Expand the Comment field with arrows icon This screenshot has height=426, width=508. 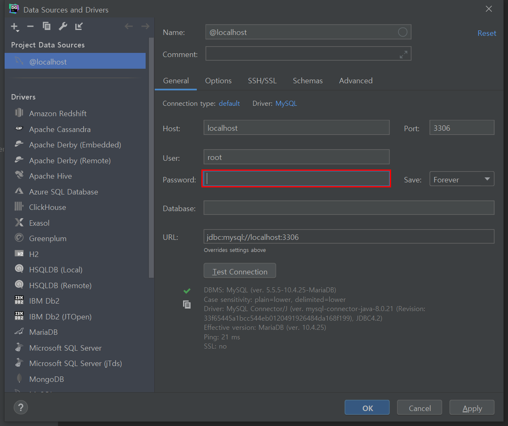(x=403, y=55)
